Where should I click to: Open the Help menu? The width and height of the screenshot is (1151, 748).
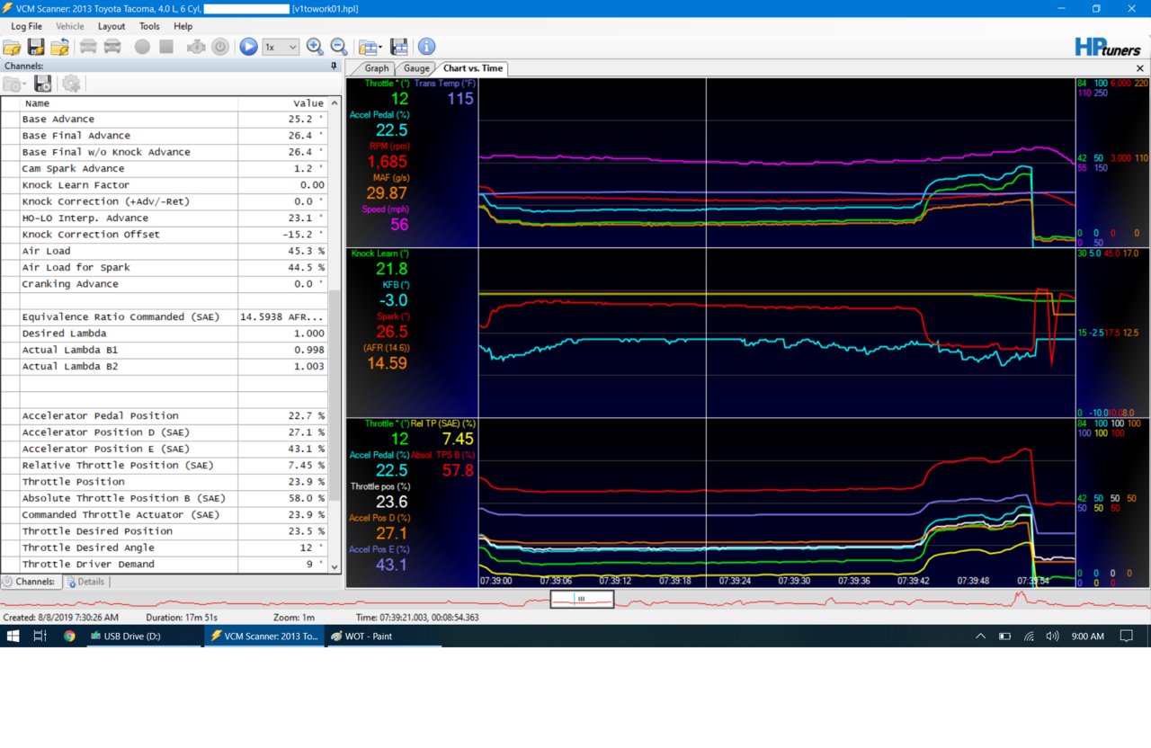pos(183,27)
